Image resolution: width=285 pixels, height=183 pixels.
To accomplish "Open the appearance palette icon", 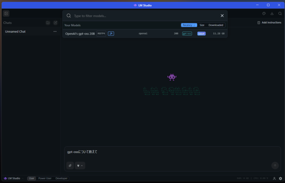I will 264,14.
